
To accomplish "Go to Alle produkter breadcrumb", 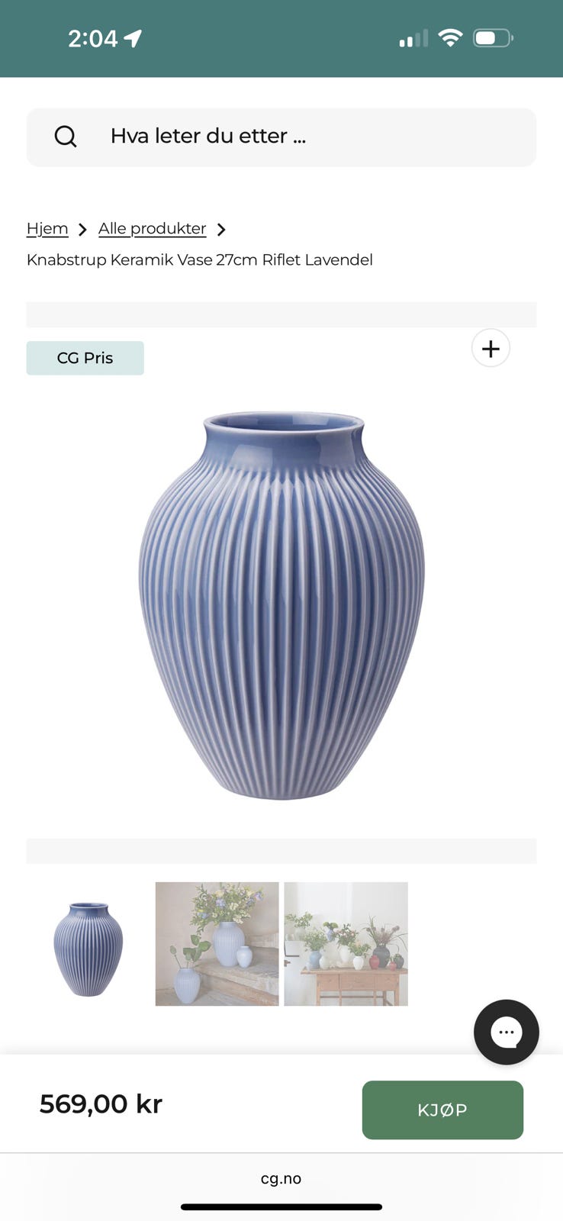I will coord(152,228).
